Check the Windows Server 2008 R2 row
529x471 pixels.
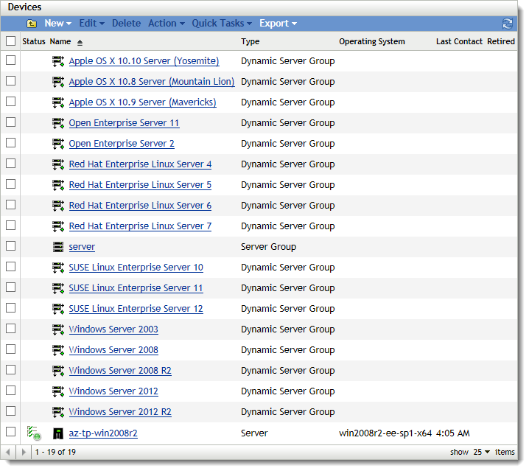[11, 370]
